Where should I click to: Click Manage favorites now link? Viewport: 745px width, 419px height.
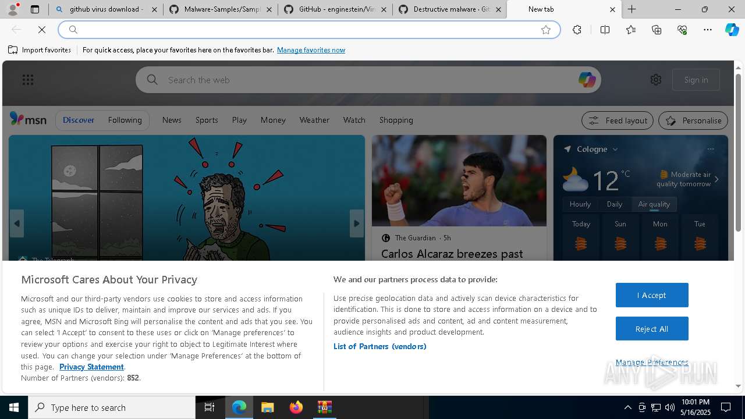coord(311,50)
